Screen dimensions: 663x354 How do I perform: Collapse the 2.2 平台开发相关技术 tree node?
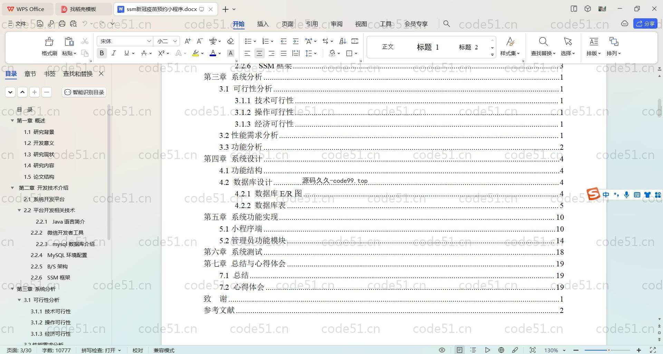[19, 210]
